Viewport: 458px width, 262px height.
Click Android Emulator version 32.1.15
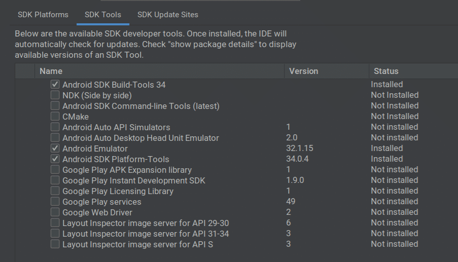tap(299, 148)
